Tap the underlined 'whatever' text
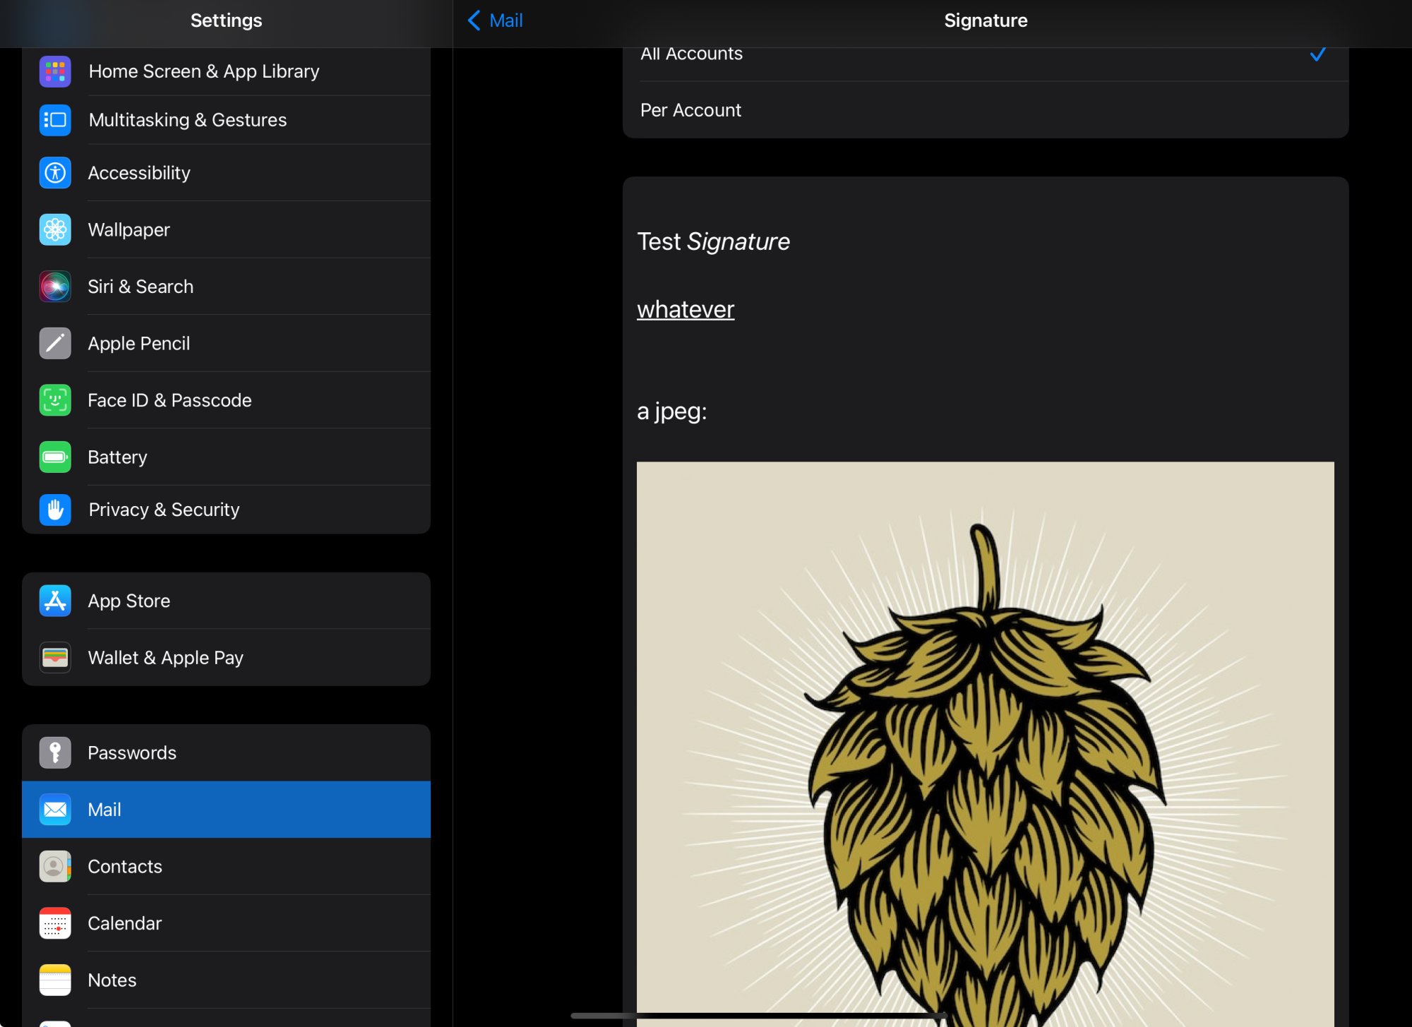 (x=685, y=309)
